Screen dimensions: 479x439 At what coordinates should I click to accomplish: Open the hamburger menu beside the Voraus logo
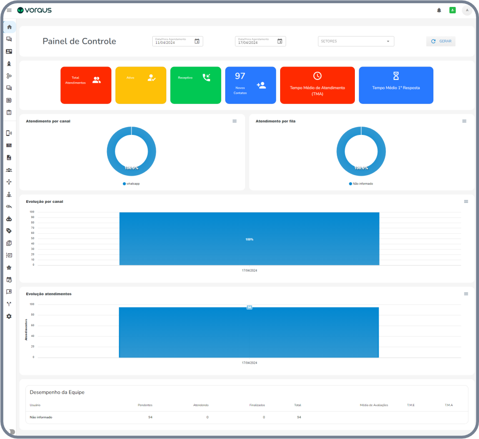pyautogui.click(x=9, y=10)
